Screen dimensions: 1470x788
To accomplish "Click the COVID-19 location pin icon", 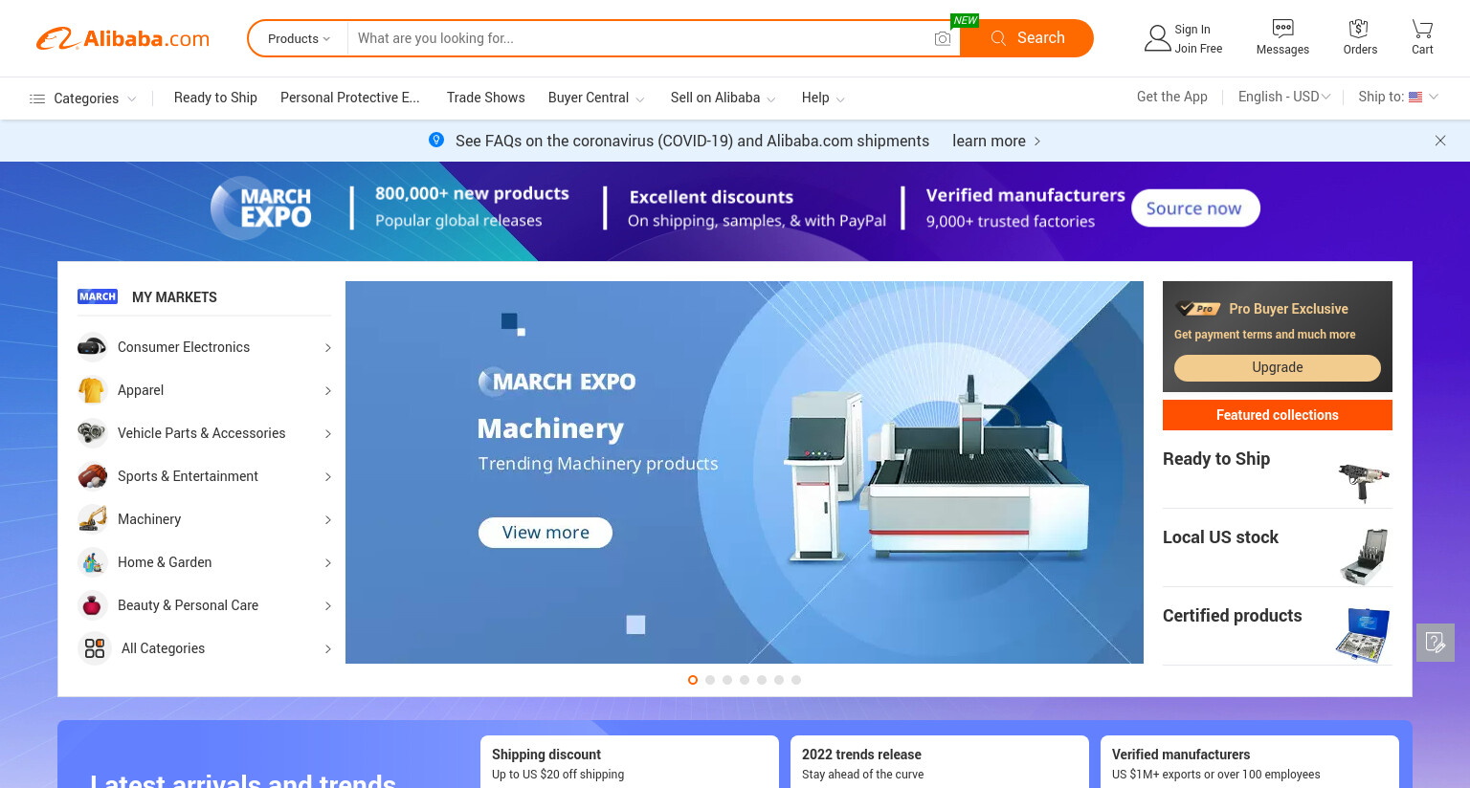I will point(436,140).
